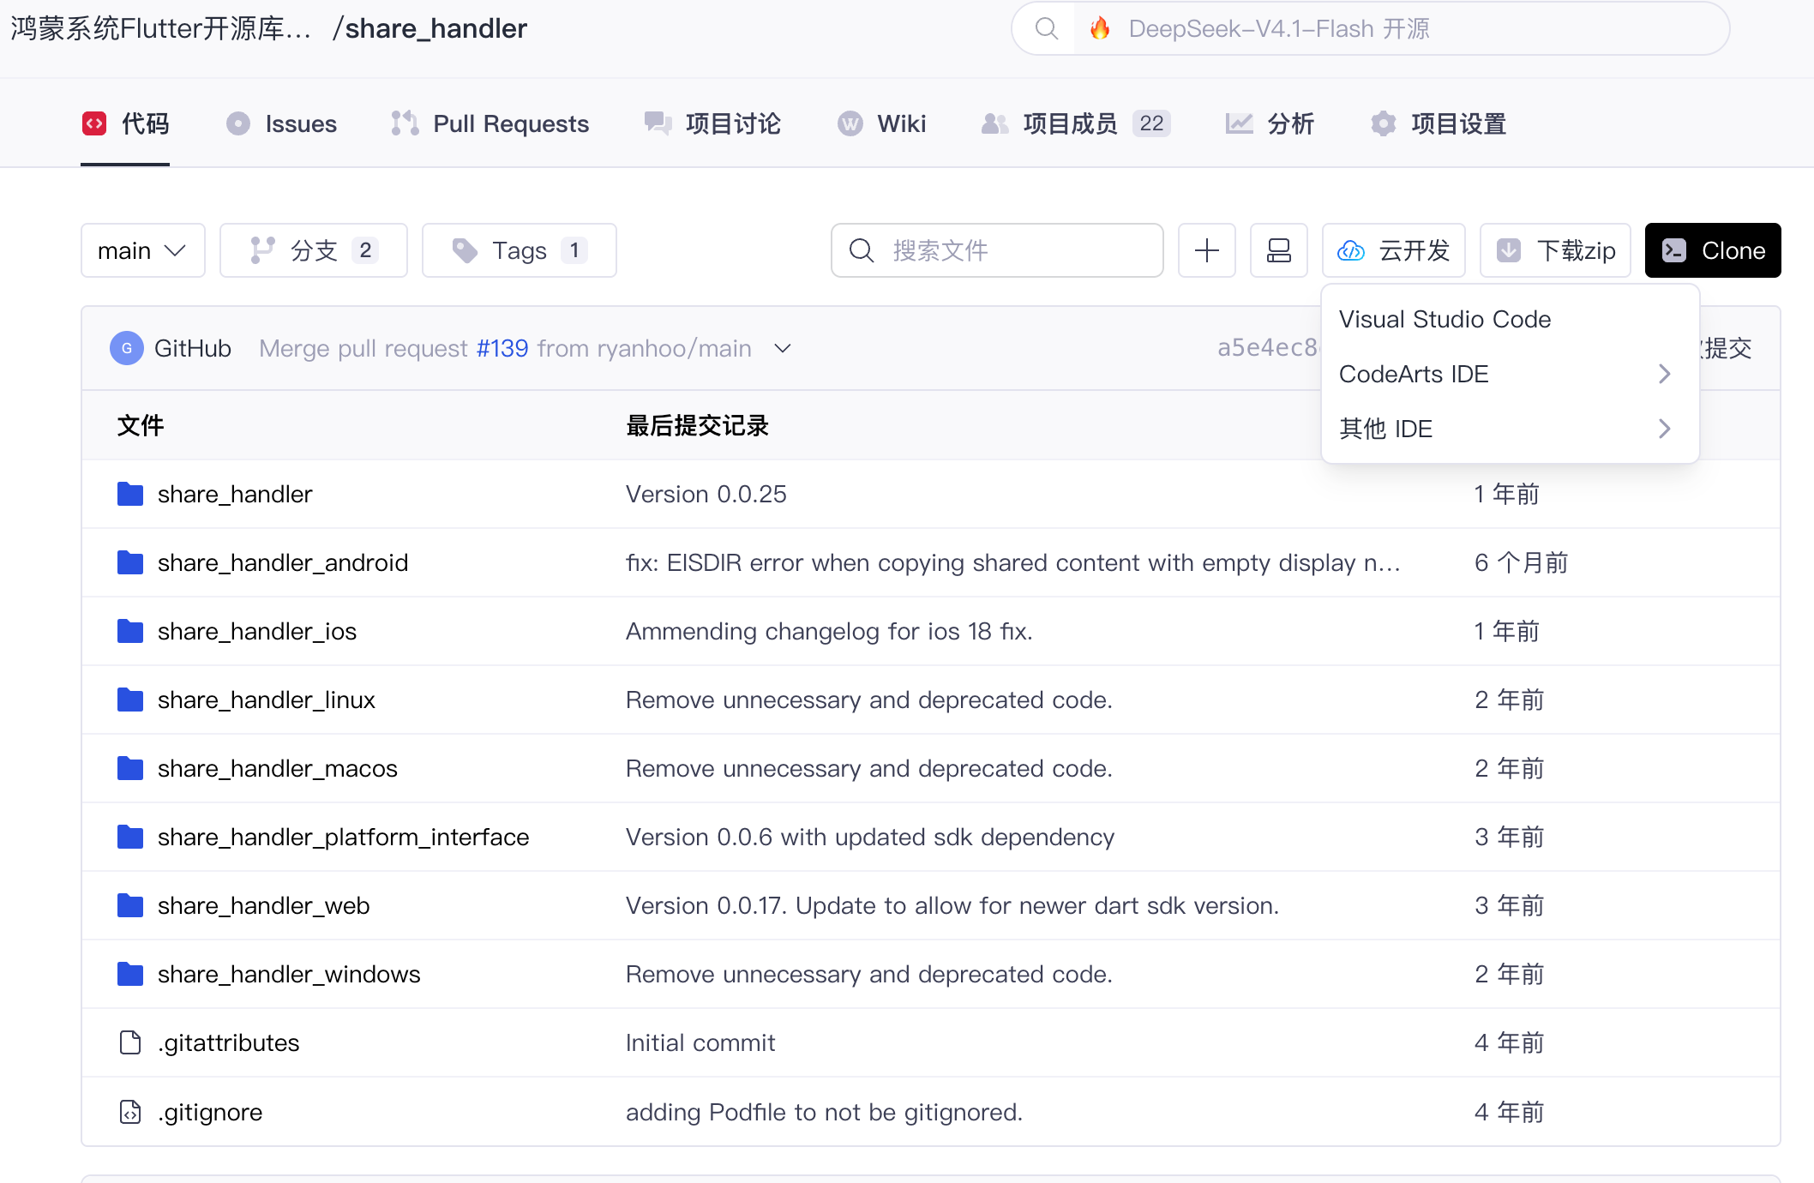Click the file icon beside .gitattributes
This screenshot has width=1814, height=1183.
pyautogui.click(x=130, y=1042)
